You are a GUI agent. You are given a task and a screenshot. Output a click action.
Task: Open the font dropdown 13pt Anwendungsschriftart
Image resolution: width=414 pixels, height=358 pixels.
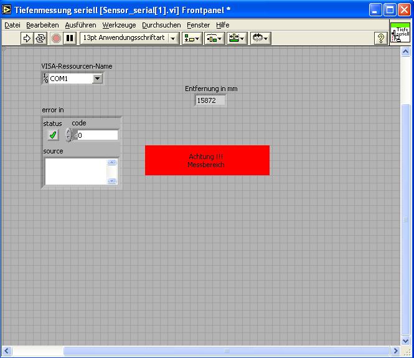point(129,39)
